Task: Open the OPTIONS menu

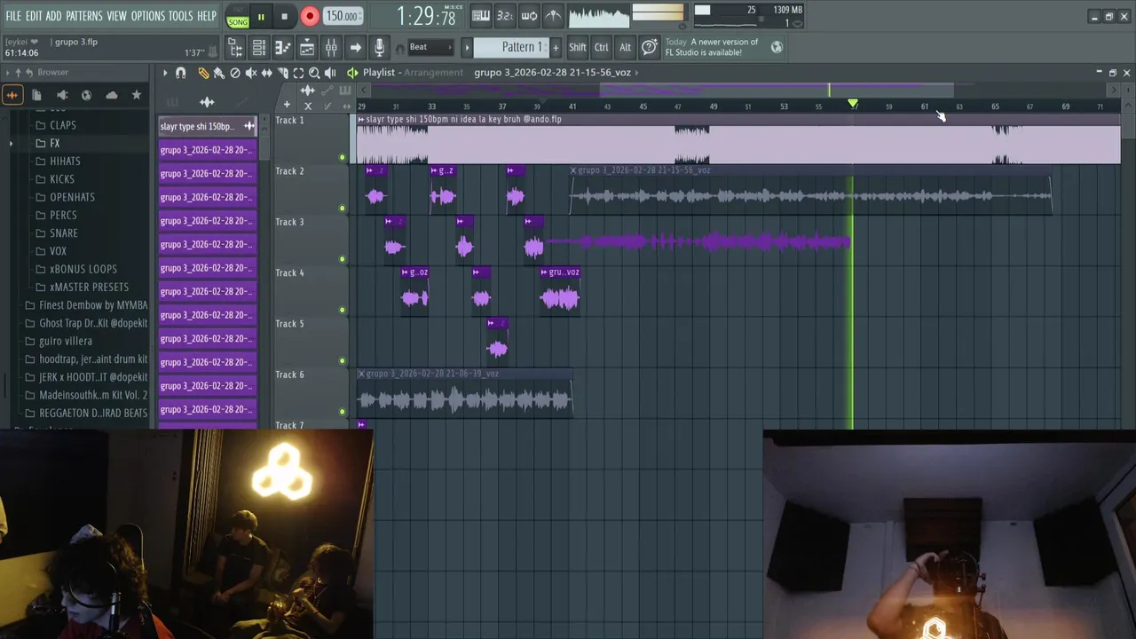Action: coord(148,16)
